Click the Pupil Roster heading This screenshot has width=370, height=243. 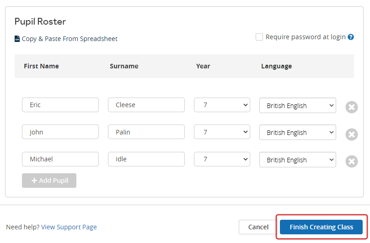[x=40, y=21]
